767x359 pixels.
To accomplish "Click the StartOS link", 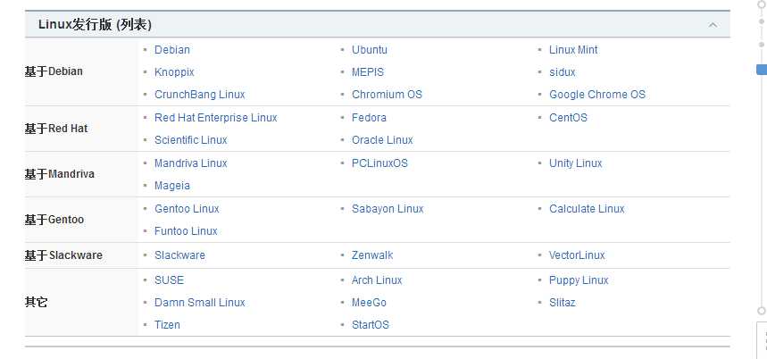I will 371,325.
